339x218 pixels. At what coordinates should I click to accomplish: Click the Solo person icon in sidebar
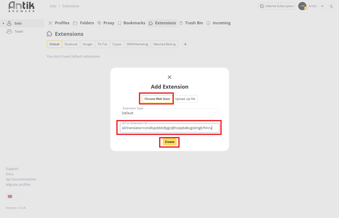click(x=9, y=23)
